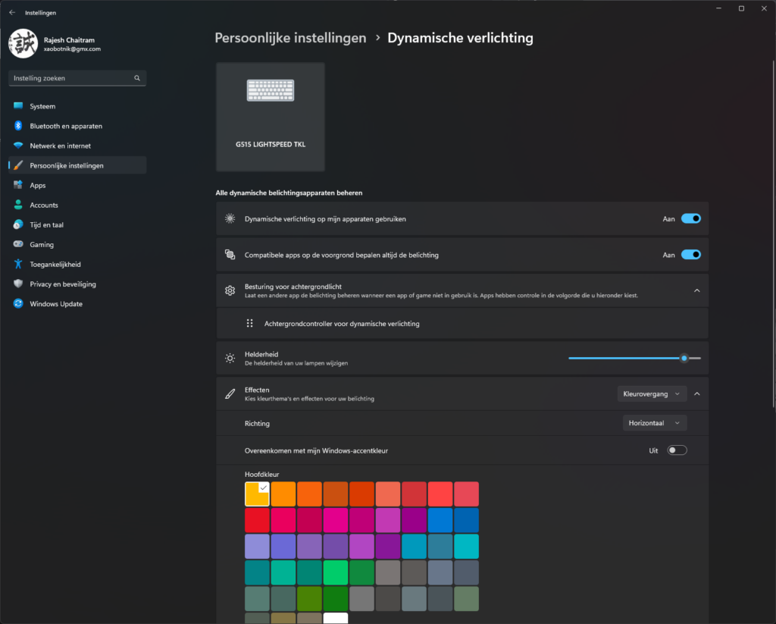Click the Toegankelijkheid accessibility icon
The image size is (776, 624).
click(18, 264)
